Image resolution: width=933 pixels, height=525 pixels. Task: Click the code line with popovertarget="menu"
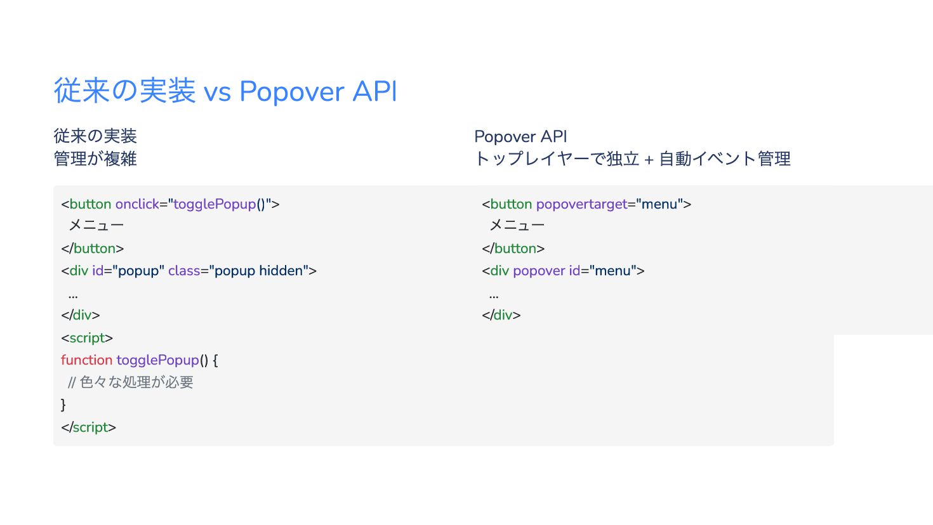586,204
